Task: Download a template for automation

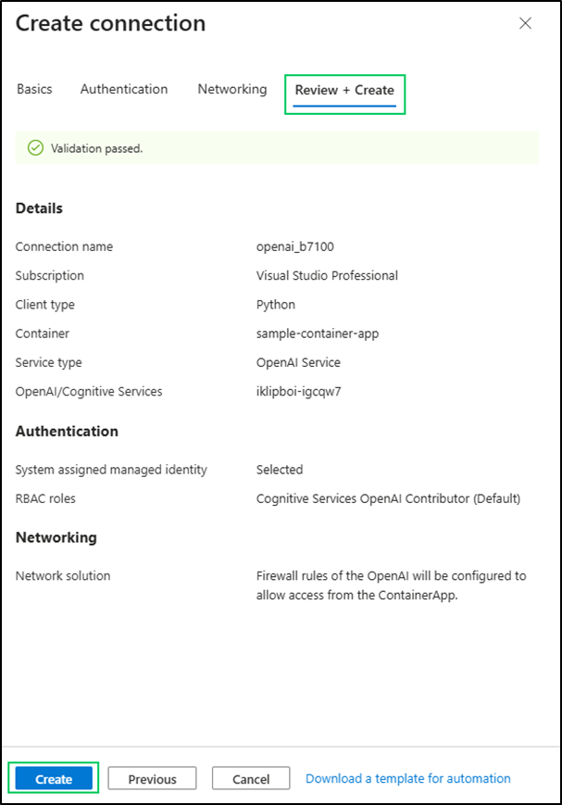Action: [407, 778]
